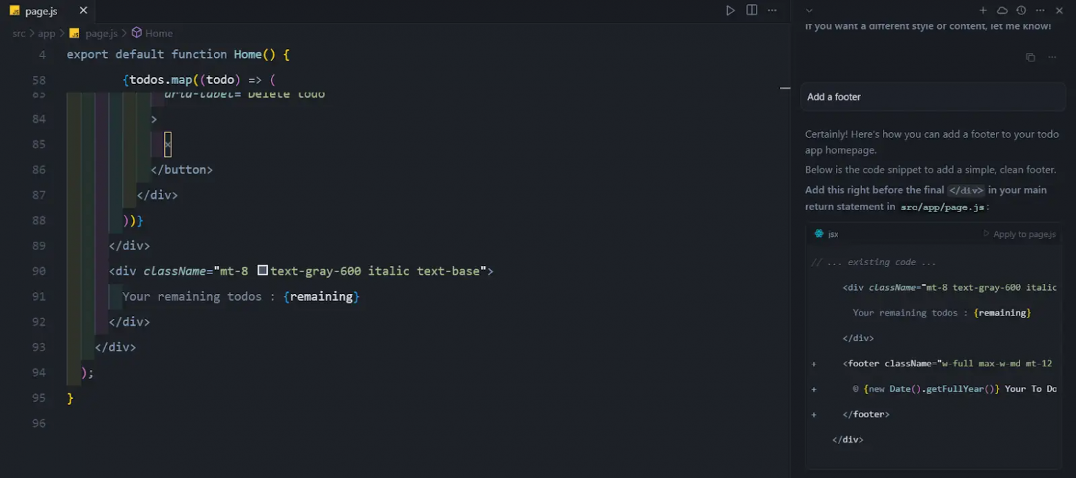Run the code with the play icon

click(730, 10)
